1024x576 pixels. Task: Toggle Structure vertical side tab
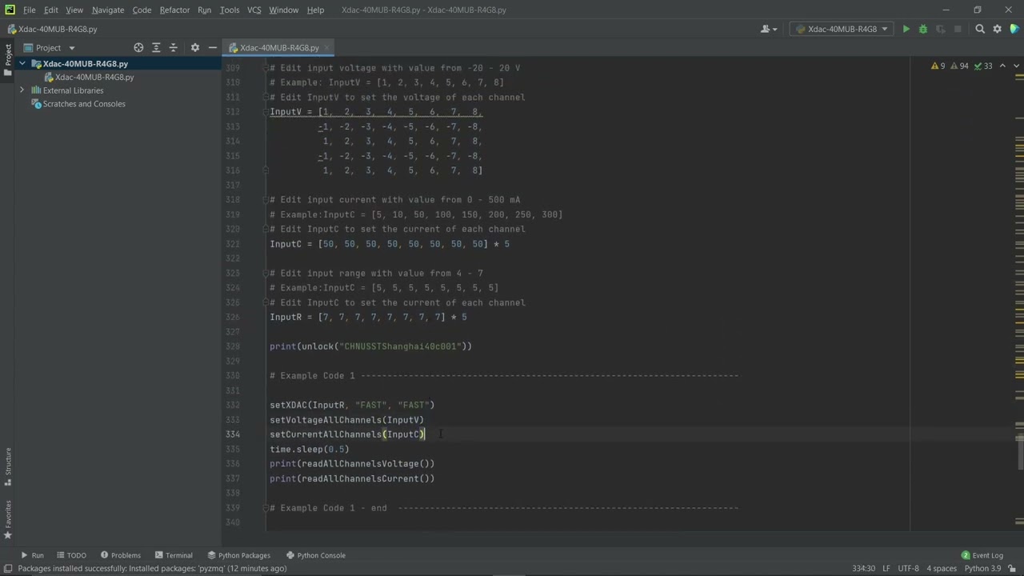8,466
